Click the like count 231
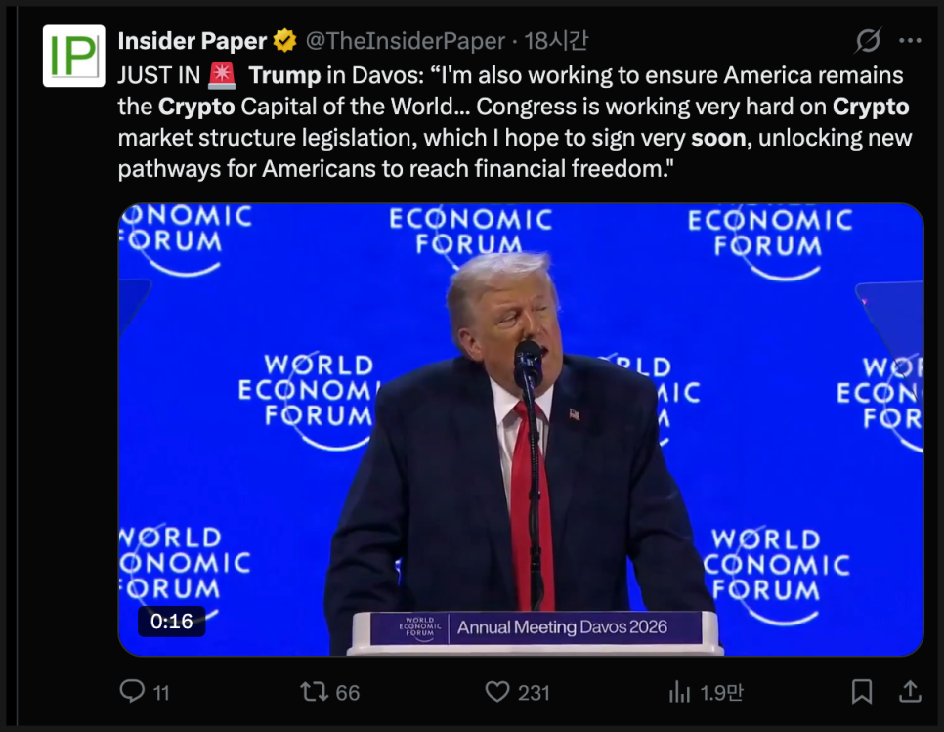The width and height of the screenshot is (944, 732). click(534, 693)
